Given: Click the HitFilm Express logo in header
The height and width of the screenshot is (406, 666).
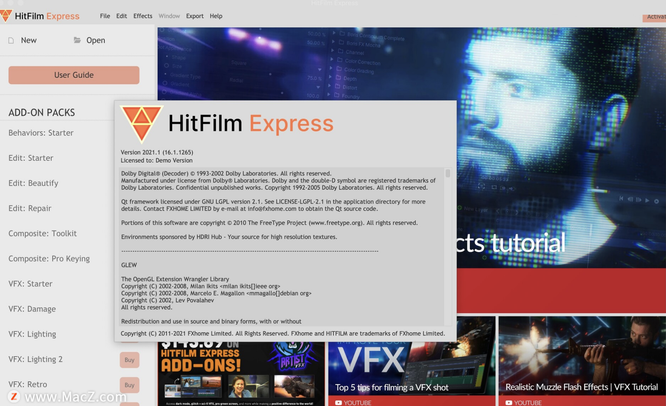Looking at the screenshot, I should (x=40, y=16).
